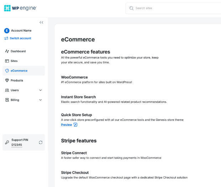This screenshot has height=187, width=221.
Task: Click the account avatar E icon
Action: 7,30
